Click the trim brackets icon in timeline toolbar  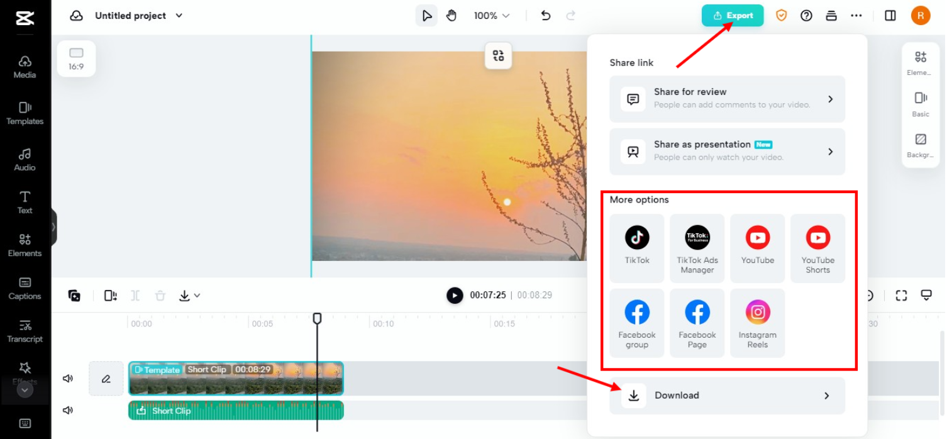[135, 296]
